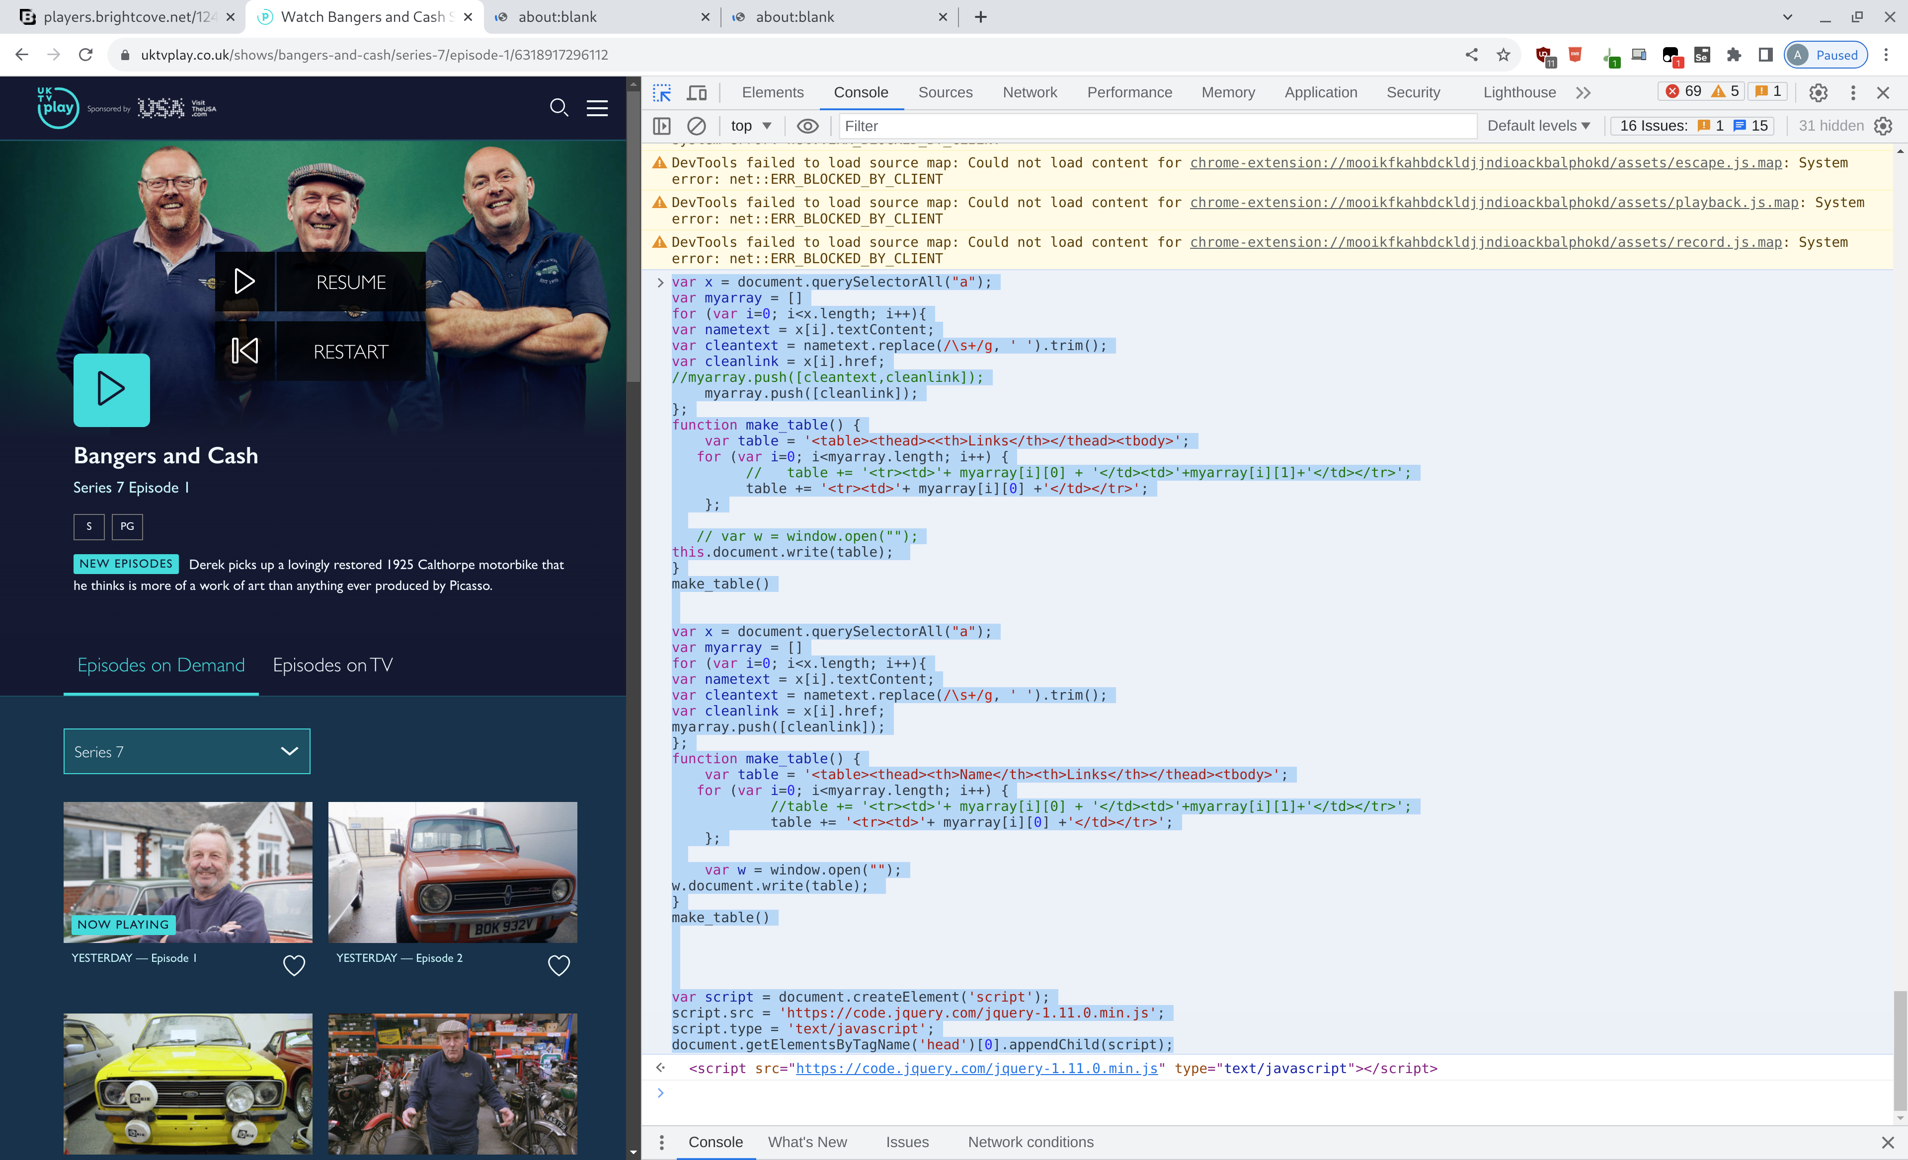Click the RESUME button
The width and height of the screenshot is (1908, 1160).
pyautogui.click(x=350, y=283)
